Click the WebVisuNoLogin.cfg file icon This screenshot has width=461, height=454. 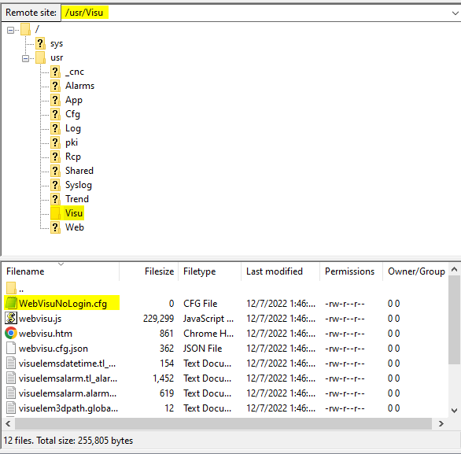point(11,303)
